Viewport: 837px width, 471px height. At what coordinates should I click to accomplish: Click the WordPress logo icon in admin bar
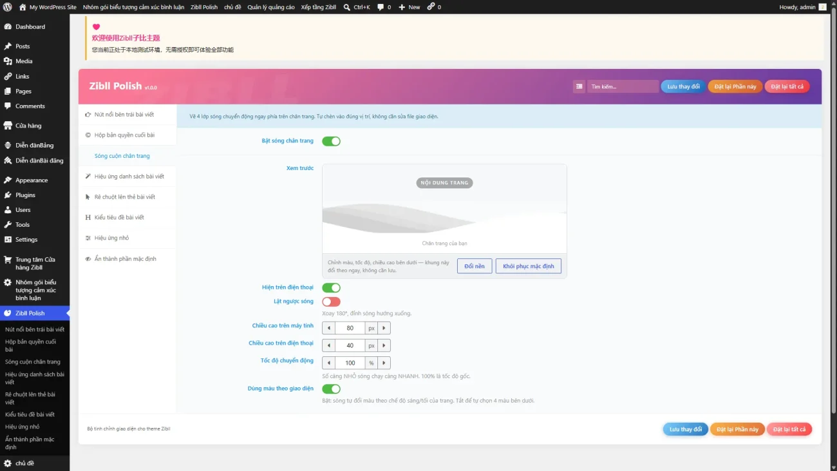(7, 7)
